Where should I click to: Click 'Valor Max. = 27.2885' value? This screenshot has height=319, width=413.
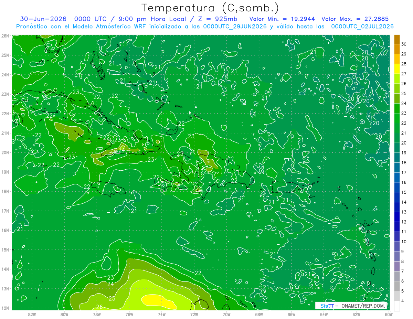(356, 19)
